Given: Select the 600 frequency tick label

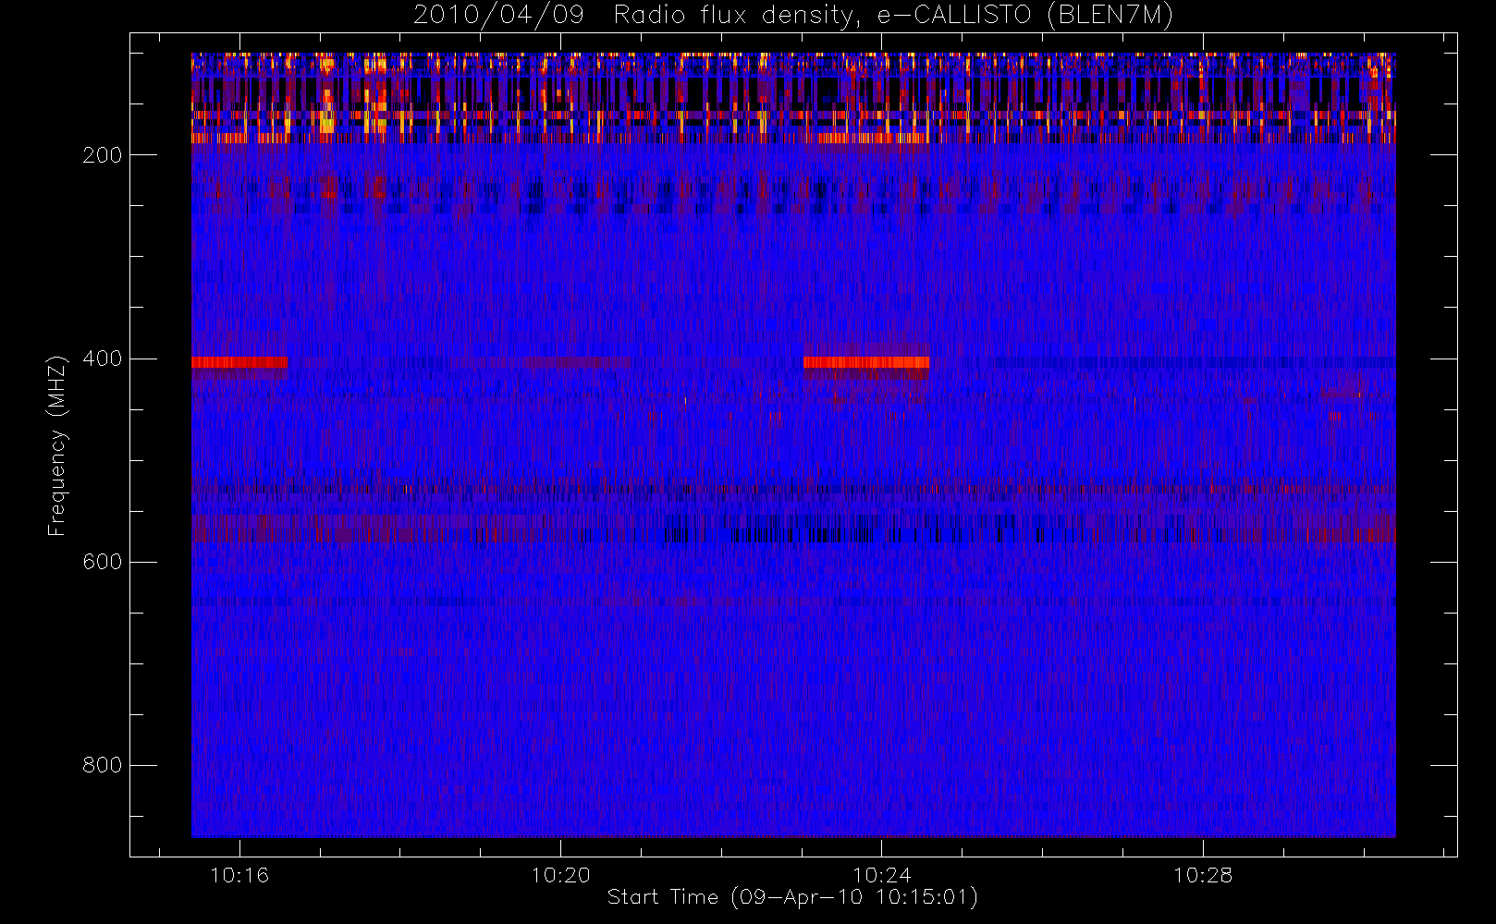Looking at the screenshot, I should pos(103,562).
